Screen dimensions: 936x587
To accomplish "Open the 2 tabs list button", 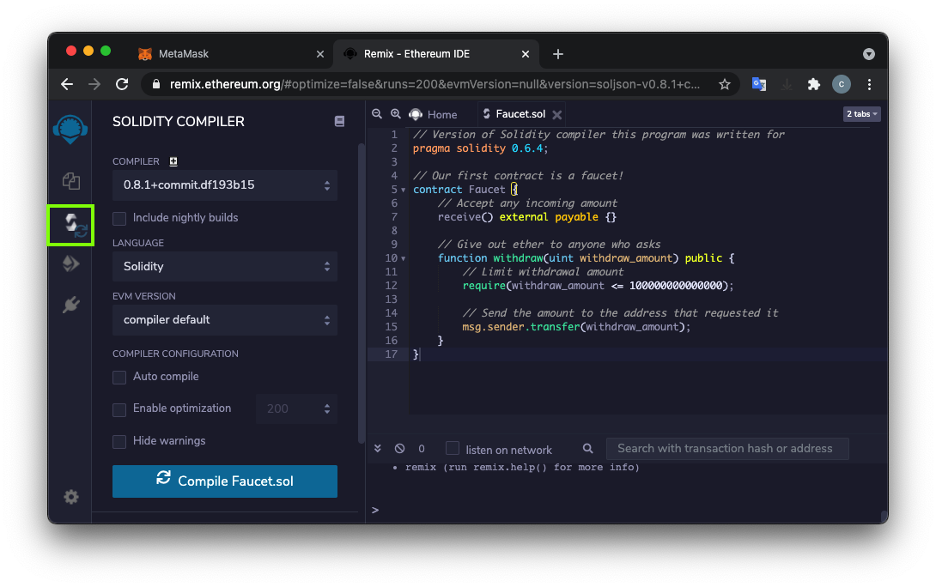I will pyautogui.click(x=862, y=114).
